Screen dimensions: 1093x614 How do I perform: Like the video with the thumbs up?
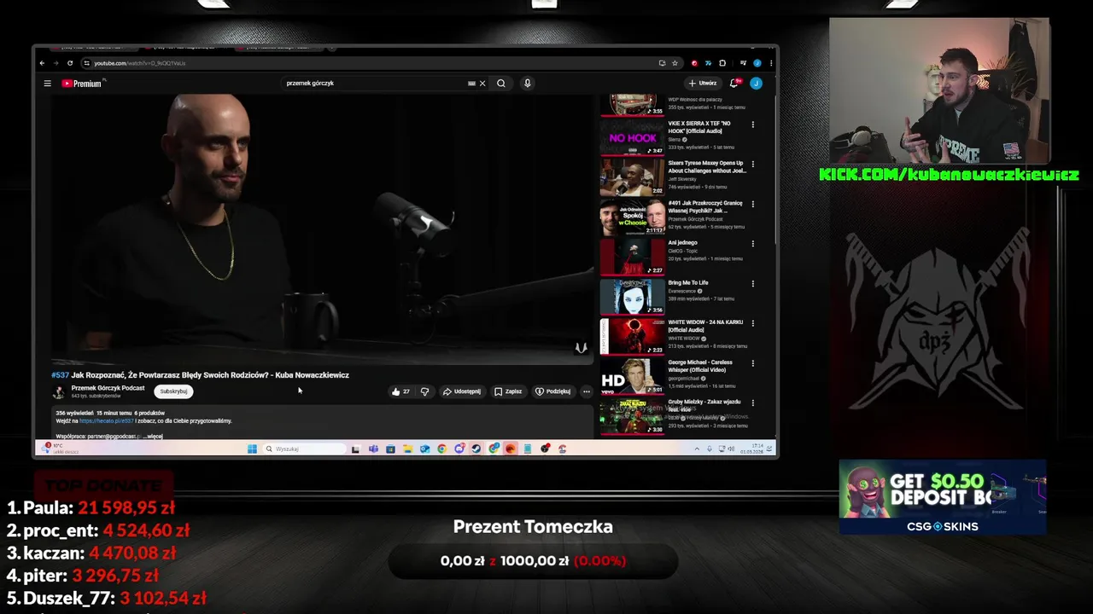coord(400,391)
